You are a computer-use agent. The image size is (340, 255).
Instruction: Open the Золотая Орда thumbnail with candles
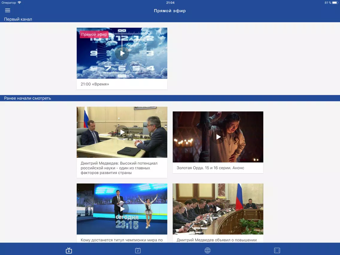(218, 137)
